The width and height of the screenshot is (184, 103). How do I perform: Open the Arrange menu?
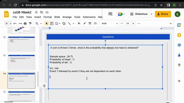point(67,17)
